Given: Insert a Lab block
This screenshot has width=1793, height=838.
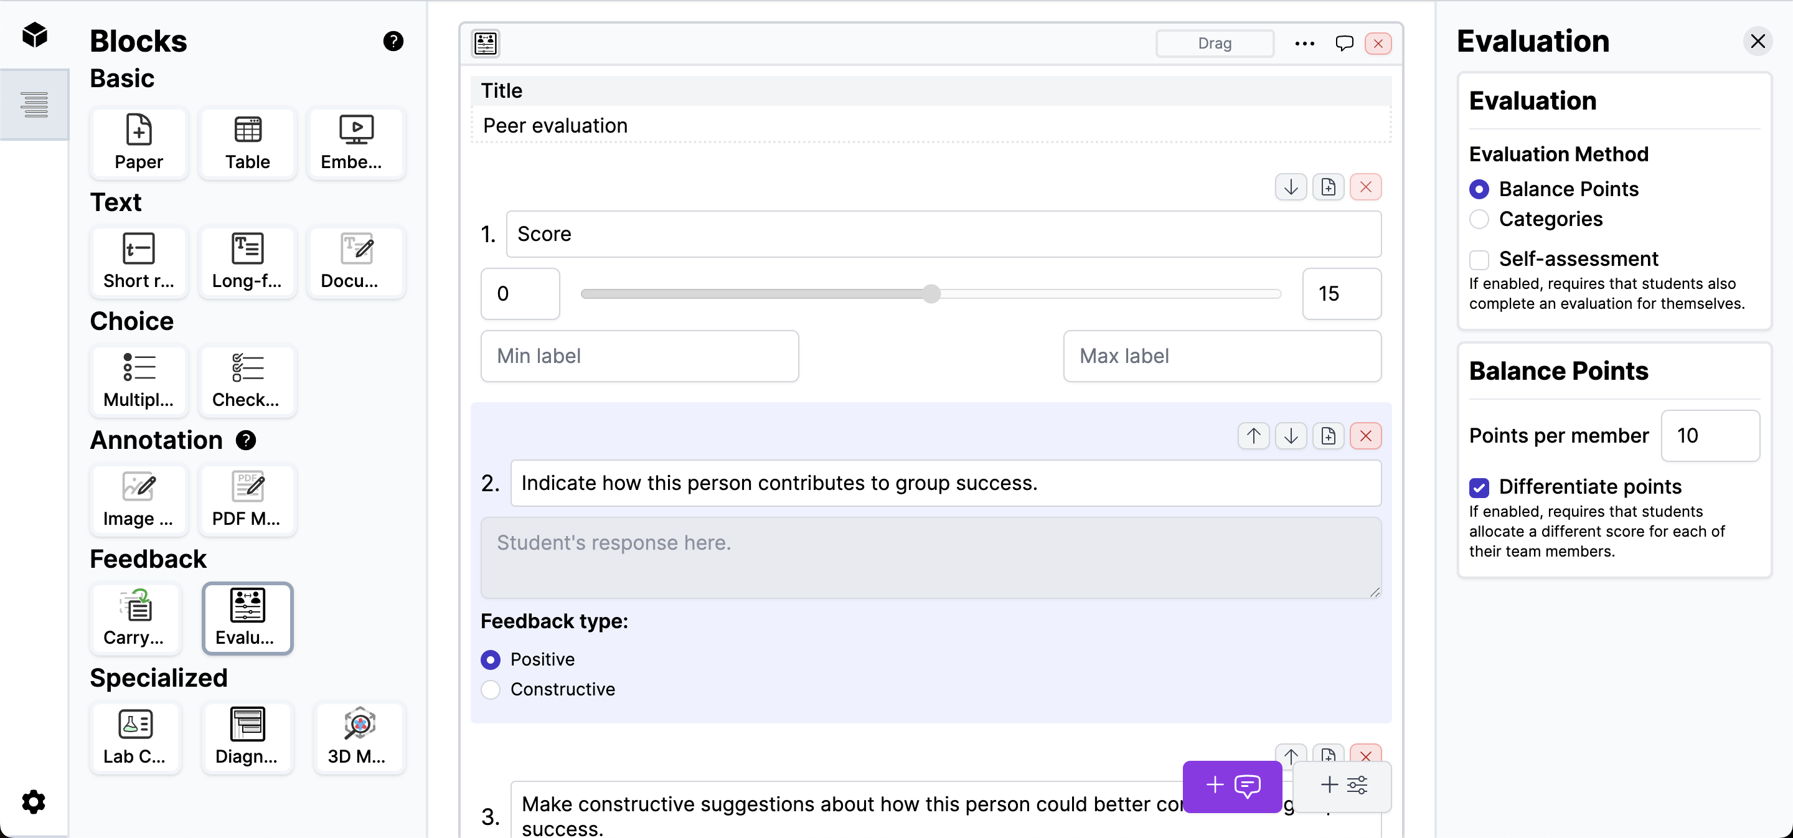Looking at the screenshot, I should [x=135, y=737].
